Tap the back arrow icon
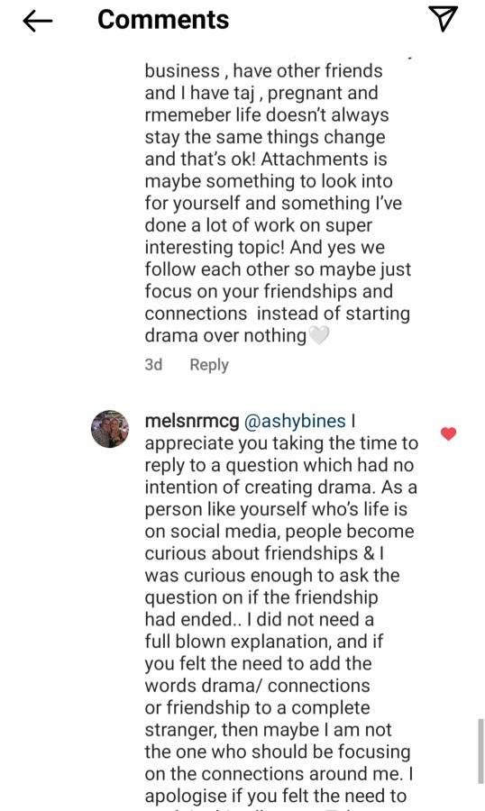This screenshot has width=485, height=811. coord(38,21)
